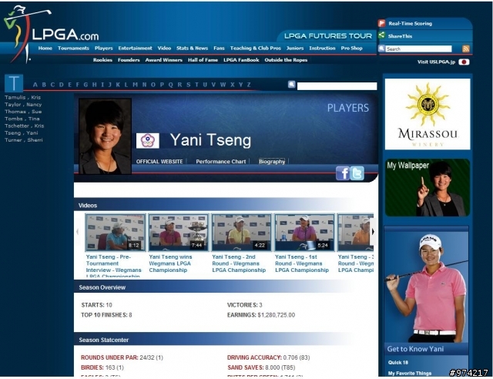Play the 2nd Round Wegmans video
The height and width of the screenshot is (379, 493).
tap(241, 233)
